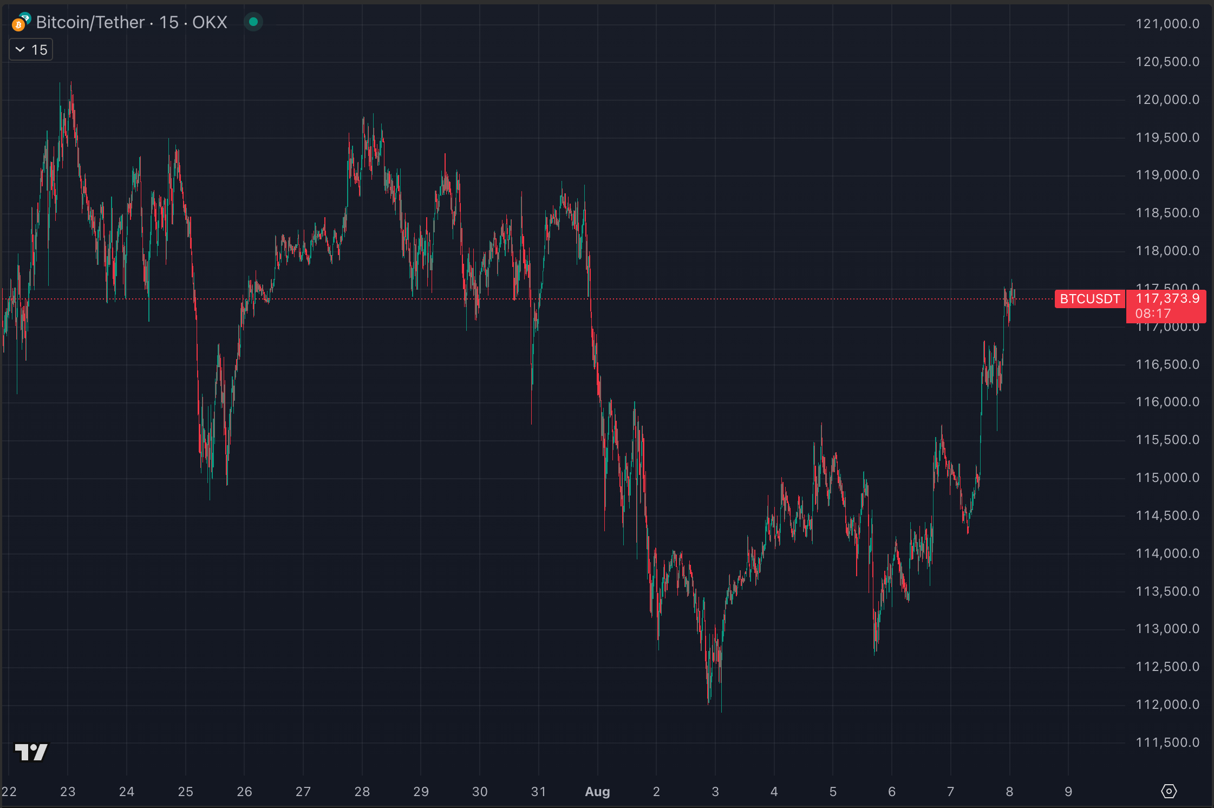The width and height of the screenshot is (1214, 808).
Task: Click the 111,500.0 price scale label
Action: (x=1167, y=742)
